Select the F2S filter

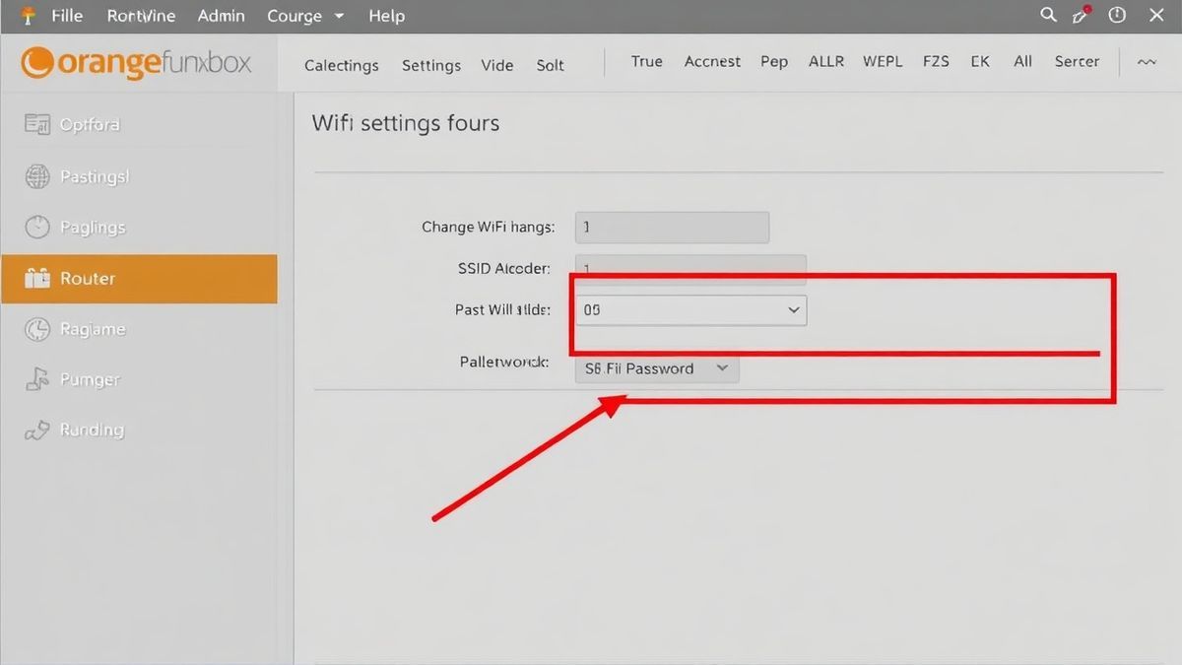pyautogui.click(x=936, y=61)
